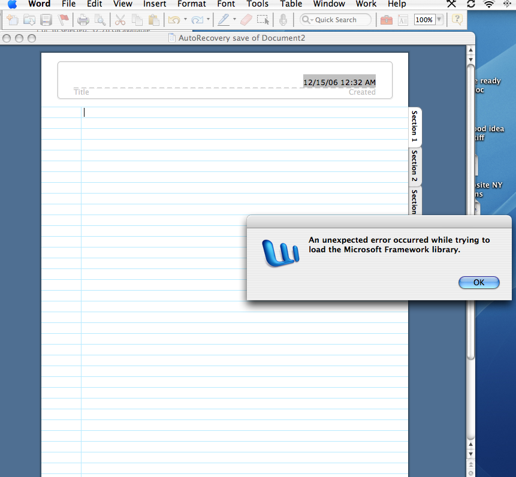Expand the Undo history dropdown arrow

pos(185,19)
